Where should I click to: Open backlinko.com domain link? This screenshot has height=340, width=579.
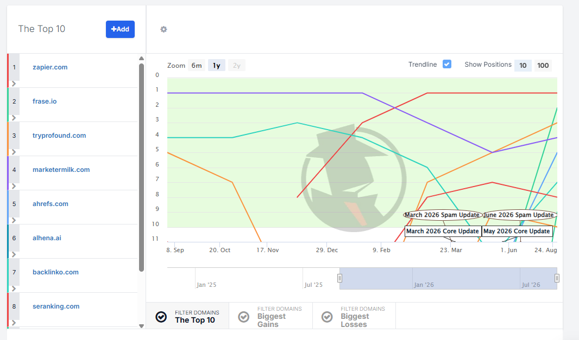point(55,272)
